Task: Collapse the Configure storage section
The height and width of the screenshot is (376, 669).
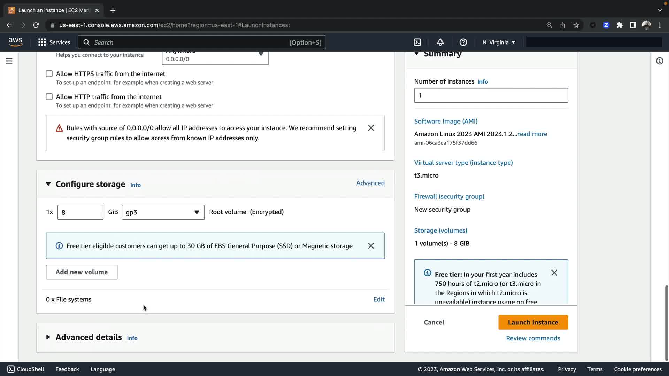Action: coord(48,184)
